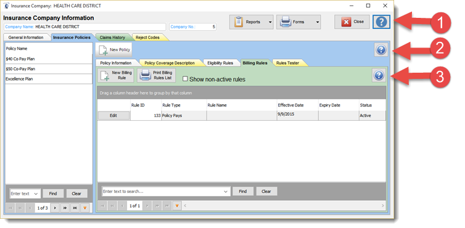Go to next record in '1 of 1' pager
Image resolution: width=465 pixels, height=228 pixels.
tap(147, 205)
